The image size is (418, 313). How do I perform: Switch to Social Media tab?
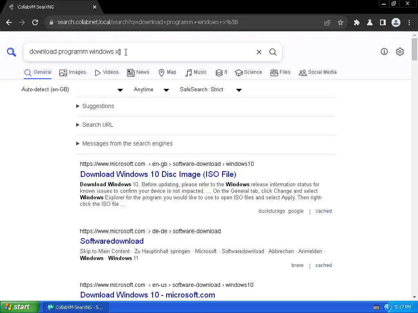coord(318,73)
